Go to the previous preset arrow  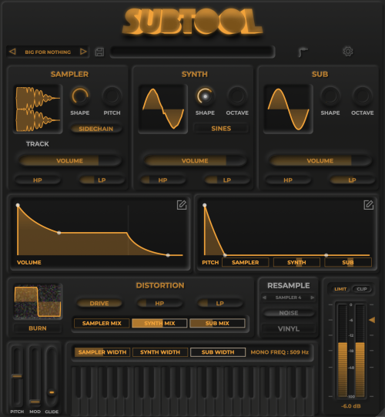pos(12,52)
